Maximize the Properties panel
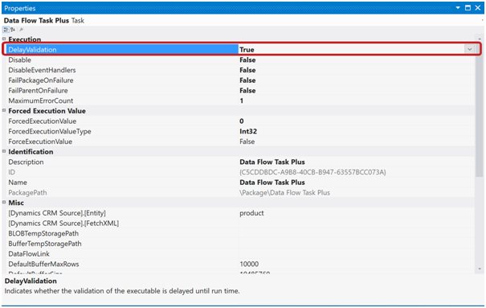 [x=468, y=8]
